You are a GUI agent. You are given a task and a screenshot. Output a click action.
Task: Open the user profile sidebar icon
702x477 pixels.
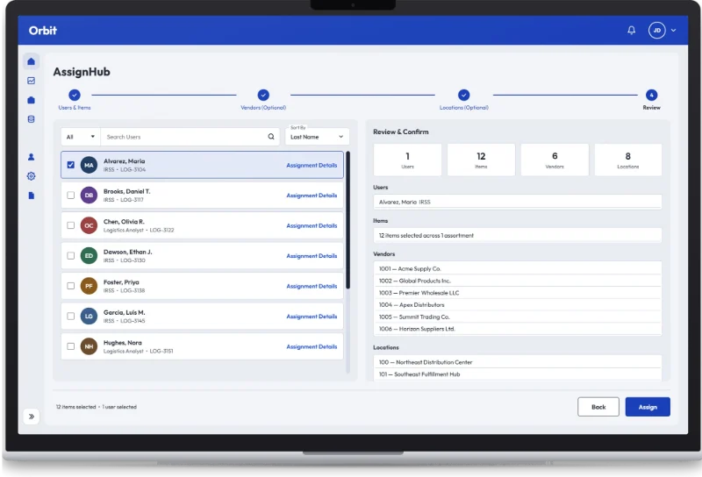pos(31,157)
